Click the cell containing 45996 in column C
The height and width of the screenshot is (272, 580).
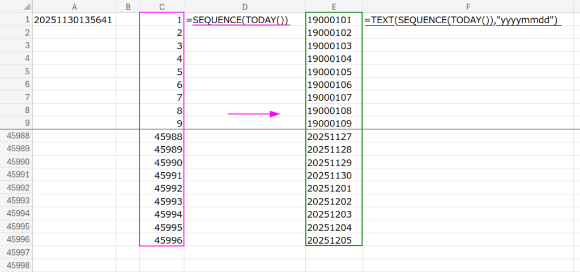click(x=162, y=241)
